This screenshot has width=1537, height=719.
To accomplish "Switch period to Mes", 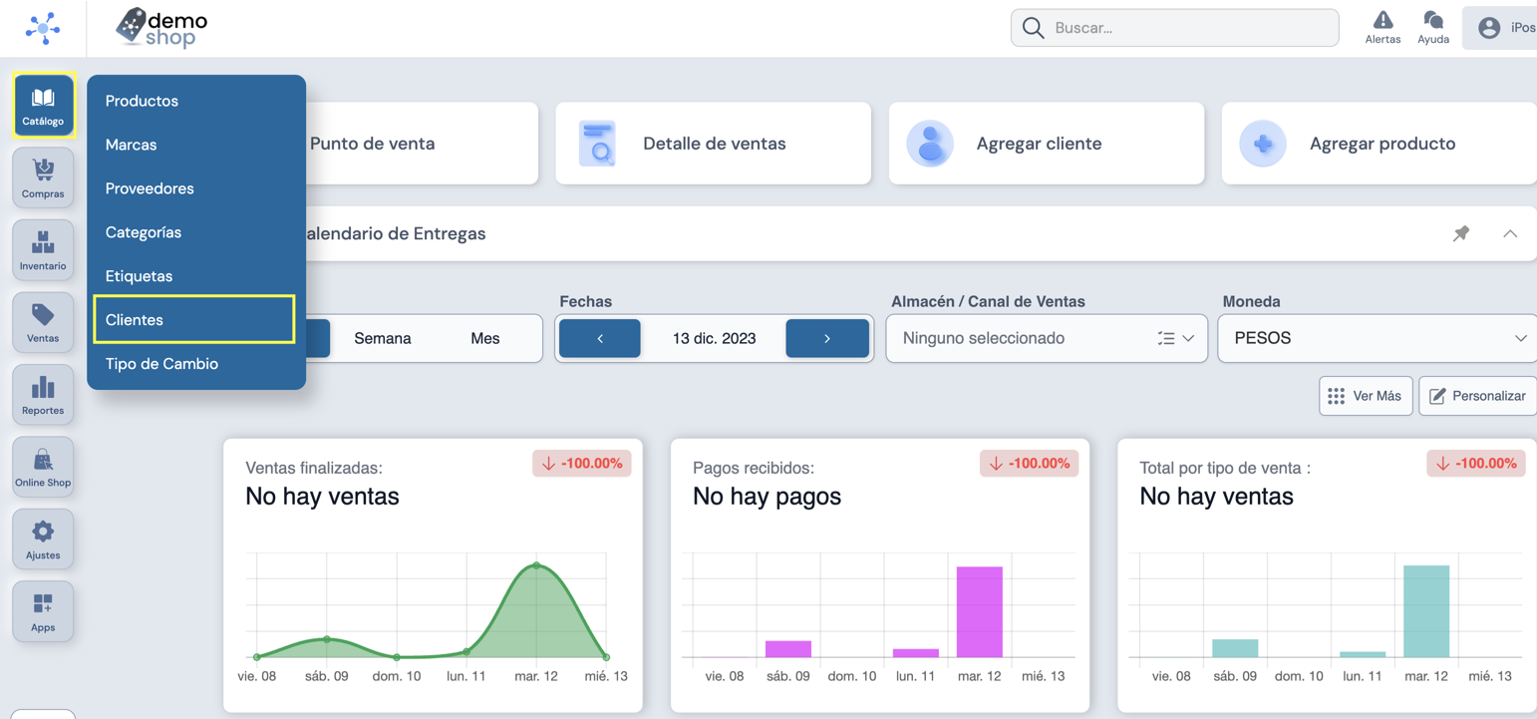I will click(x=485, y=338).
